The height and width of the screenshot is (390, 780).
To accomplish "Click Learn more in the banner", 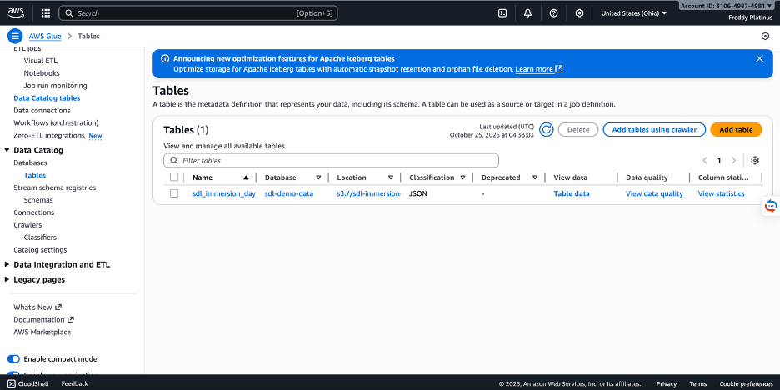I will [538, 69].
